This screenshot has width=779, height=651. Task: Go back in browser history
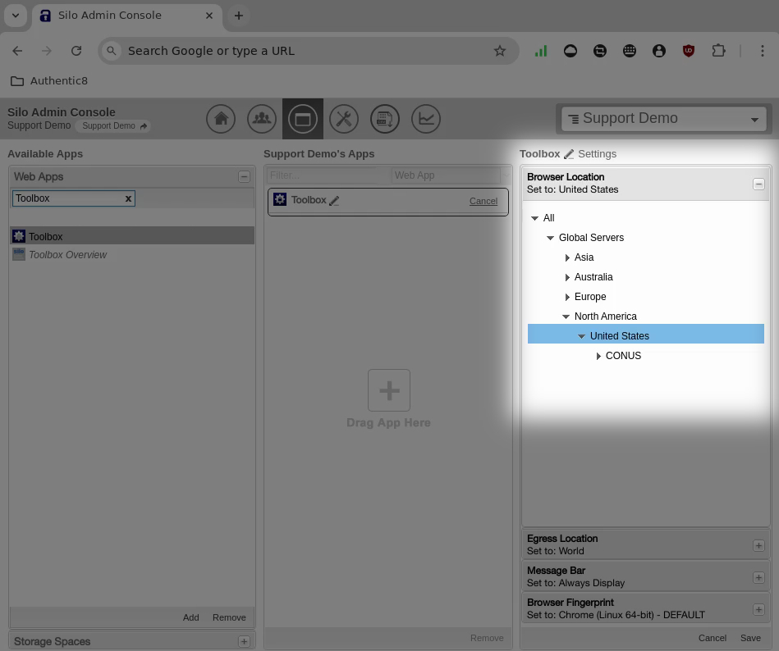click(x=17, y=51)
